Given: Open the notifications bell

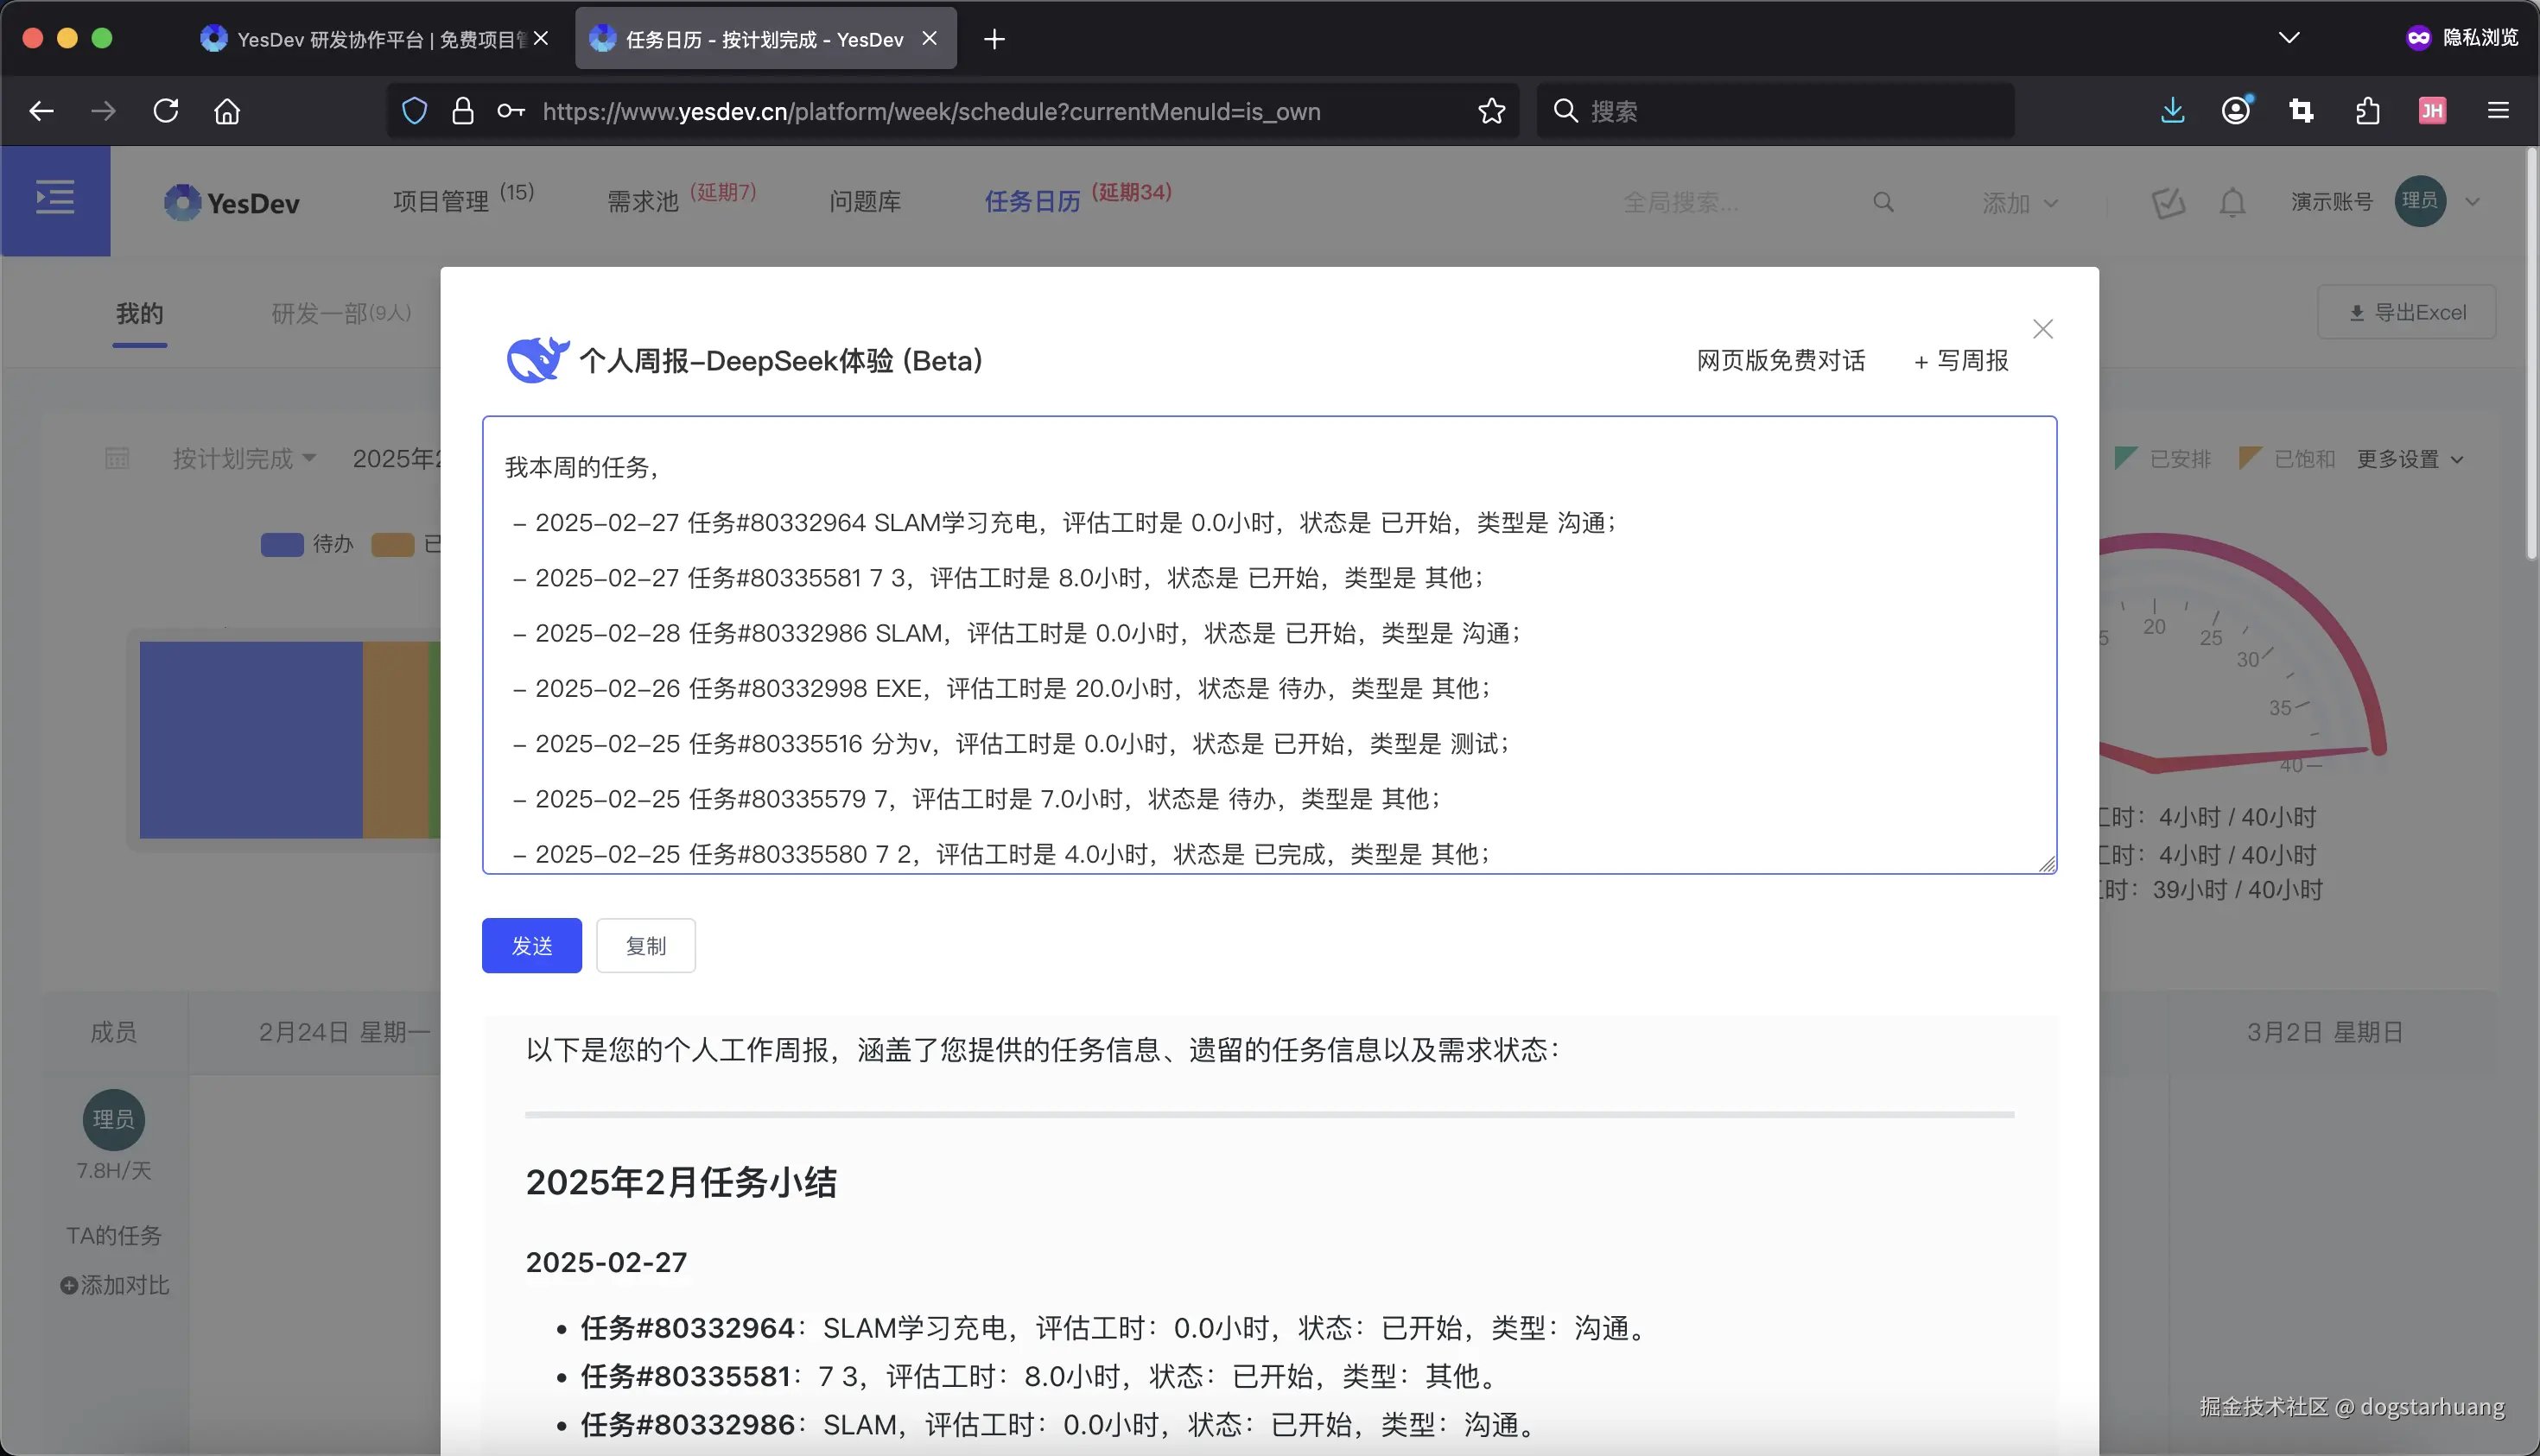Looking at the screenshot, I should [2233, 202].
